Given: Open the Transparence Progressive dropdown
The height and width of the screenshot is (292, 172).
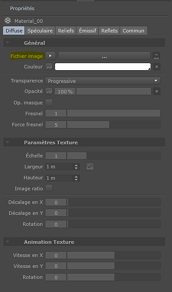Looking at the screenshot, I should click(103, 81).
